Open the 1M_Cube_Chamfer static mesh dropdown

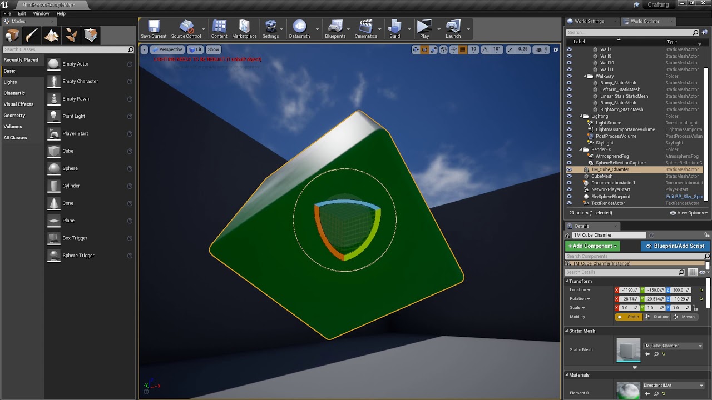pyautogui.click(x=673, y=346)
